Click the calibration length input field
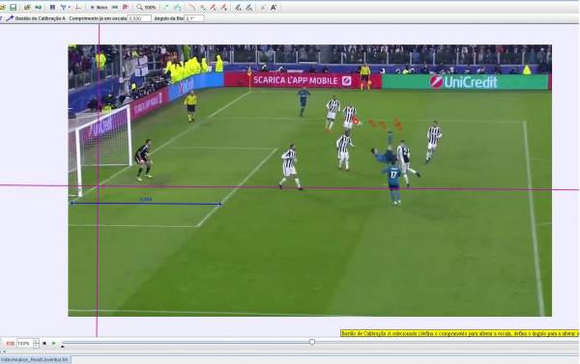 click(x=139, y=18)
